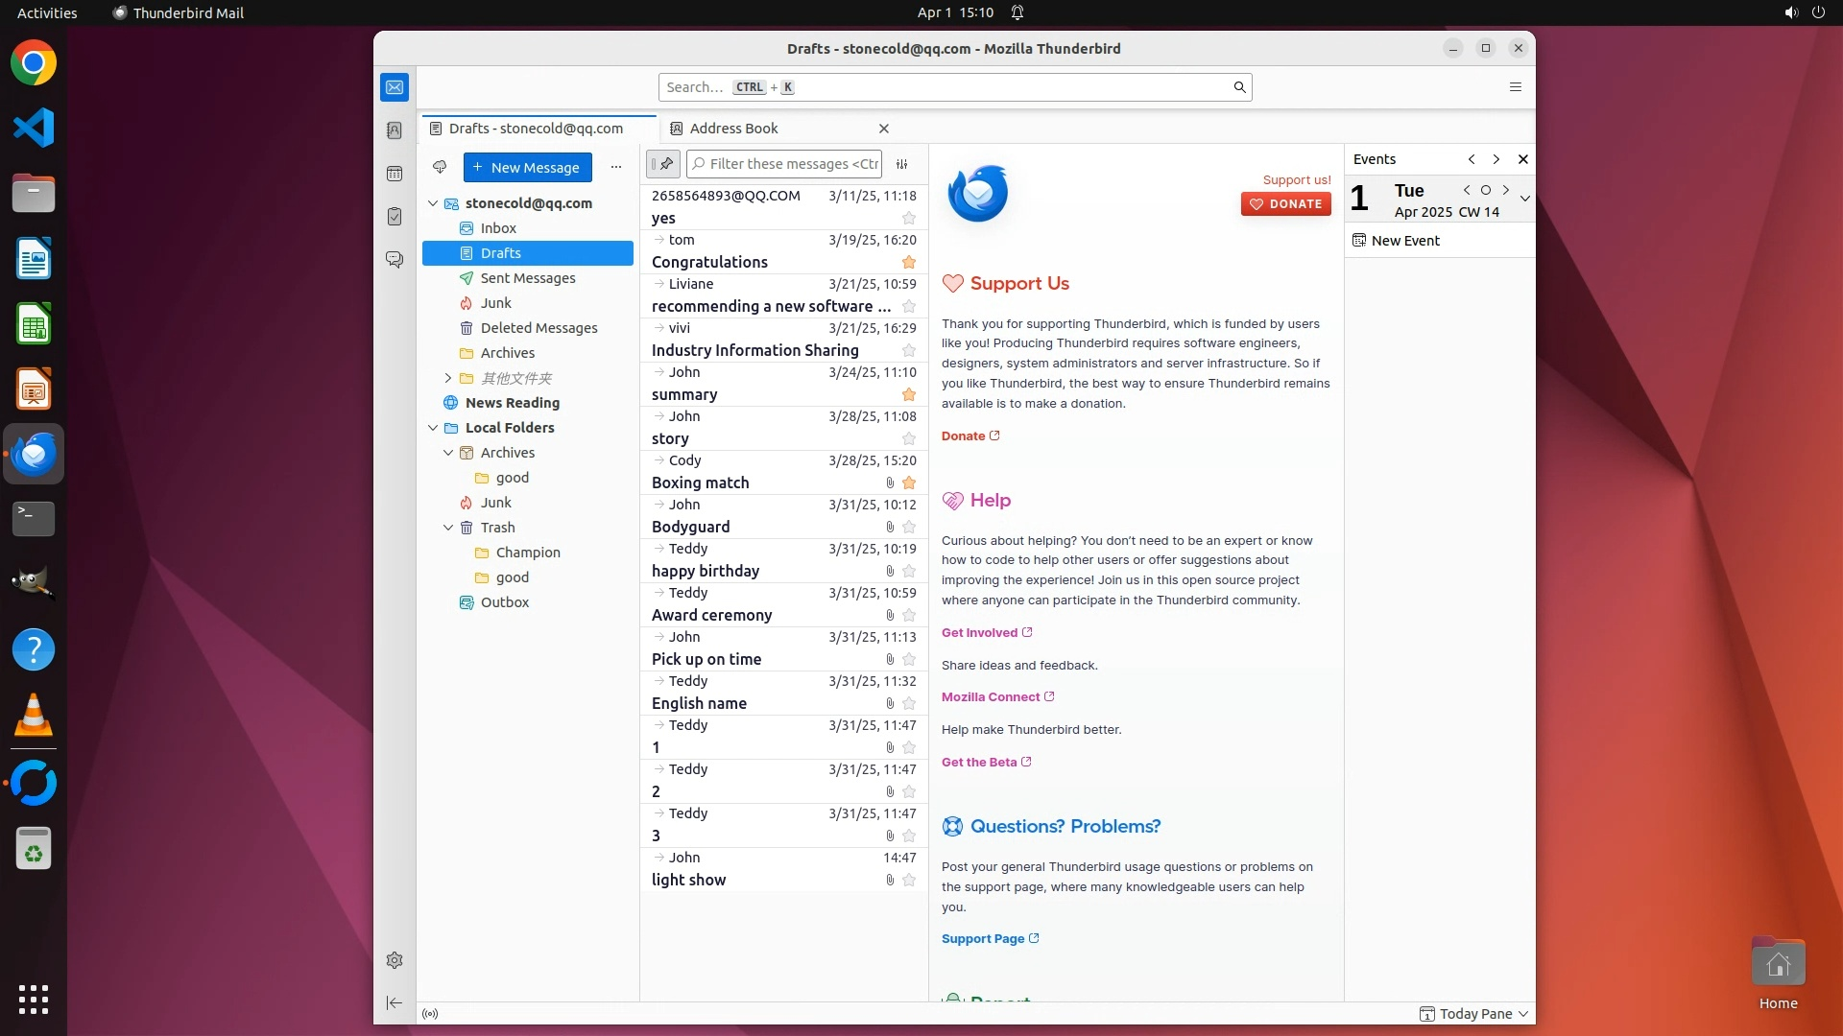Toggle the quick filter bar pin button
The width and height of the screenshot is (1843, 1036).
tap(663, 164)
